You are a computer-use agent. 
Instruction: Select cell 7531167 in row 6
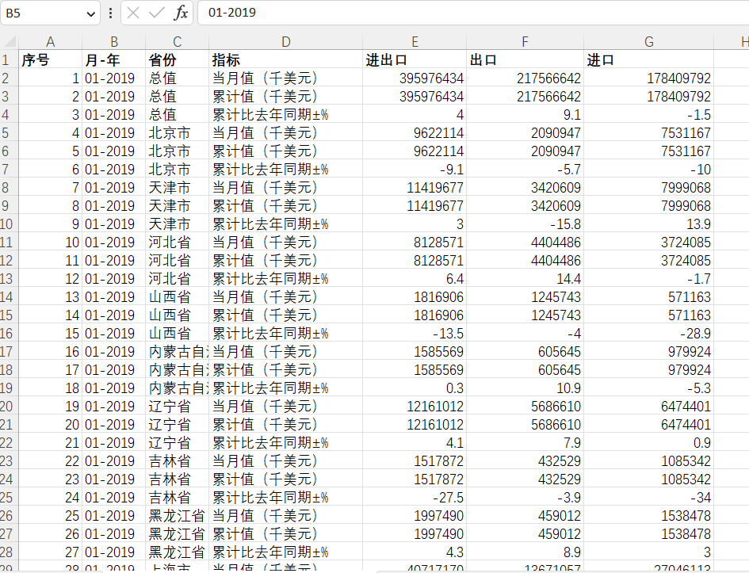point(648,151)
